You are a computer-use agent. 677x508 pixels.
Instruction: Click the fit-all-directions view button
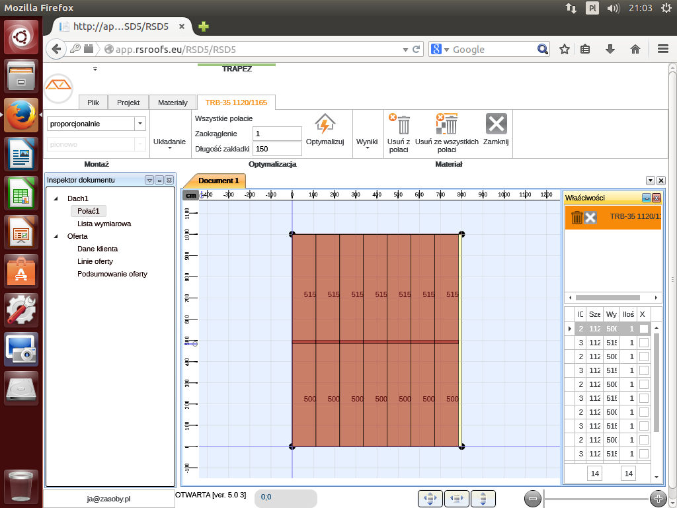[x=430, y=498]
